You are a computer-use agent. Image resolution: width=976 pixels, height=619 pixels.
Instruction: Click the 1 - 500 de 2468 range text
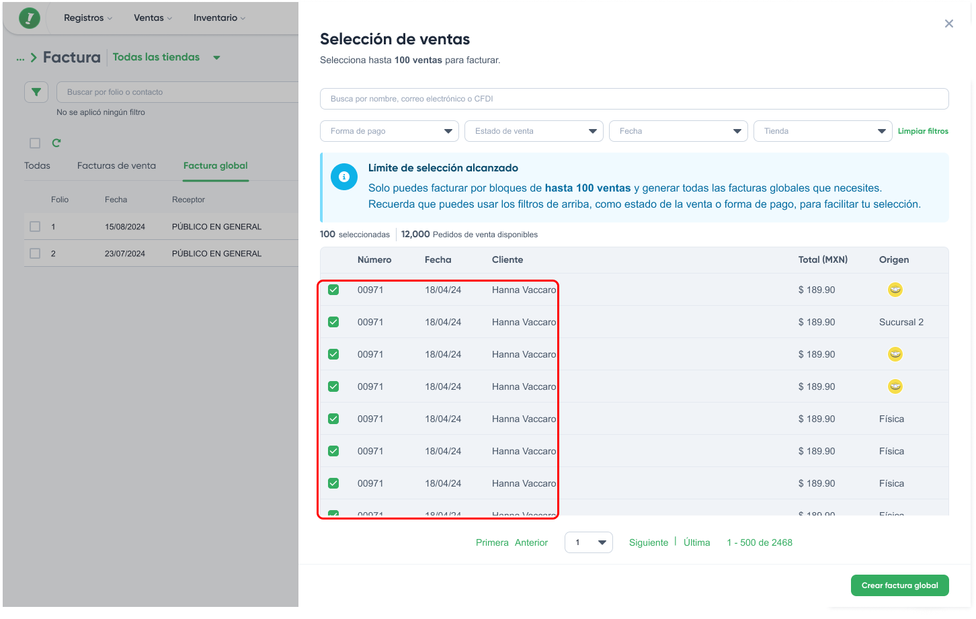760,542
